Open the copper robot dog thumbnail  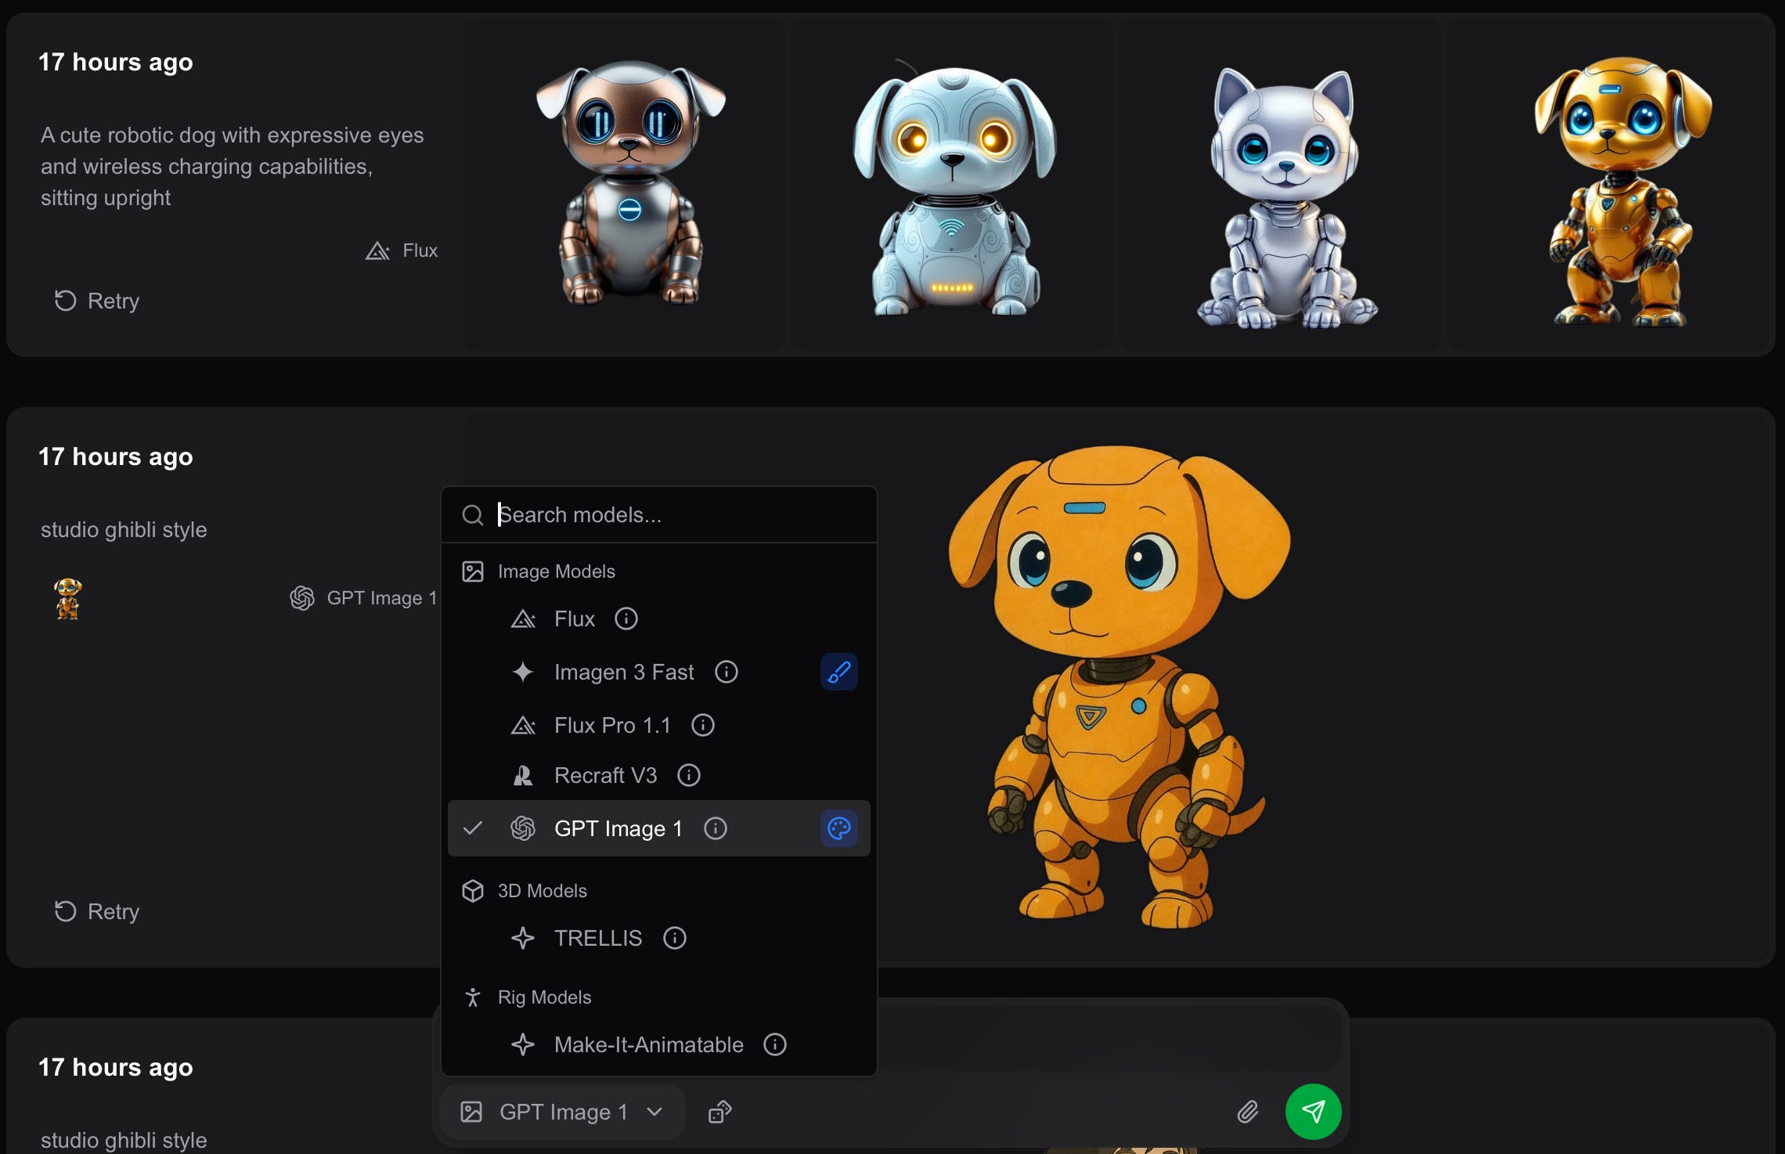(x=629, y=185)
